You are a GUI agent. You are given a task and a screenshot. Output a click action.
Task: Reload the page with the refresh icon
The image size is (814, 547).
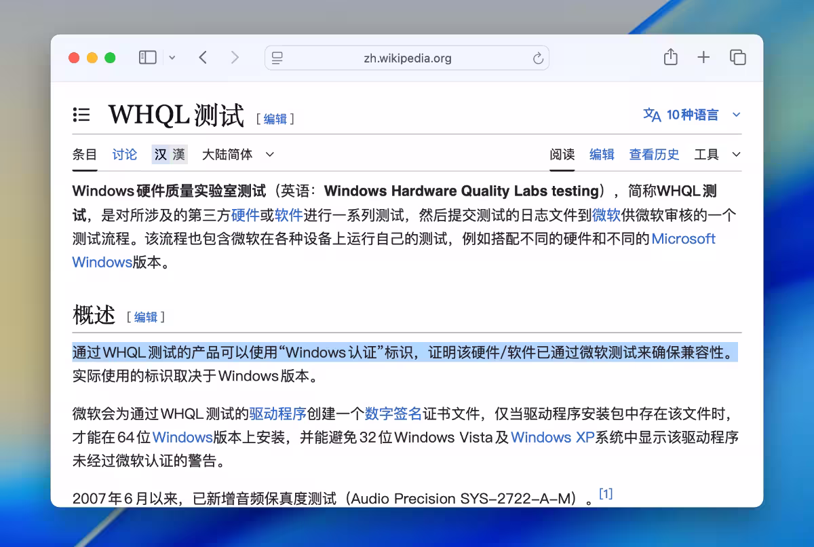538,58
